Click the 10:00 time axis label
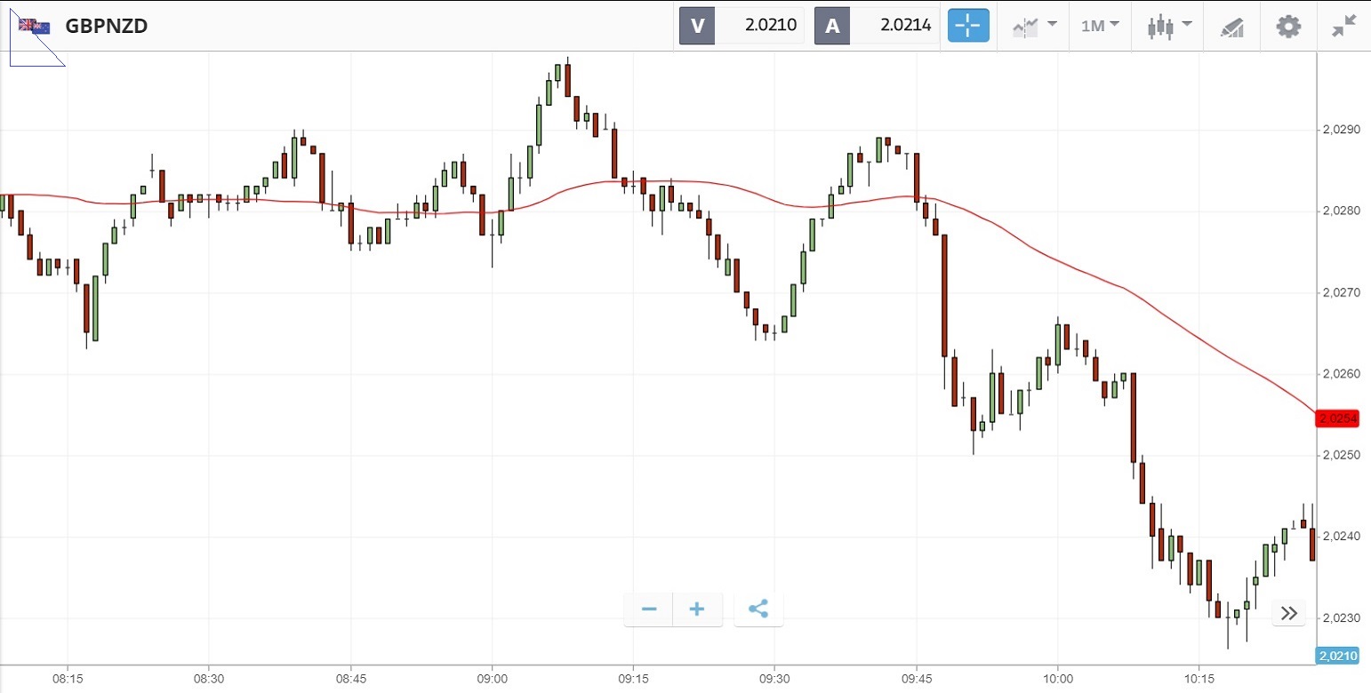Viewport: 1371px width, 693px height. (1057, 678)
